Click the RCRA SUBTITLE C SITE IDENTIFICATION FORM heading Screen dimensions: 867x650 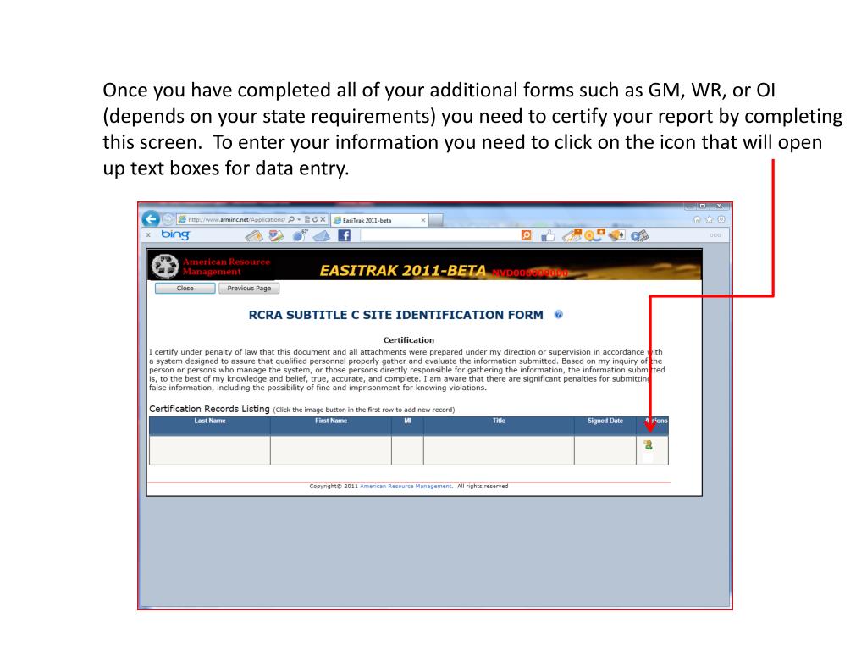[396, 315]
